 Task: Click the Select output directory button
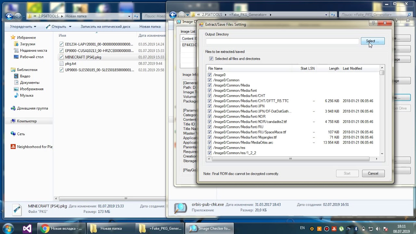click(x=373, y=41)
